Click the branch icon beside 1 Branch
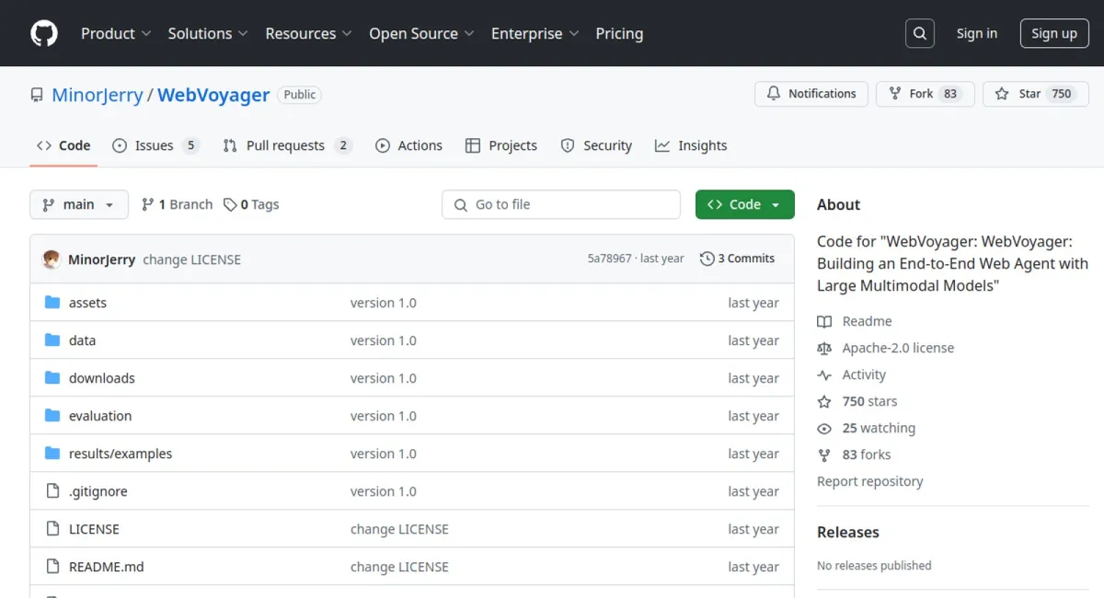 (147, 204)
